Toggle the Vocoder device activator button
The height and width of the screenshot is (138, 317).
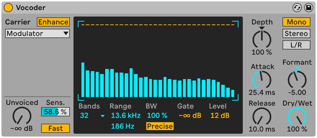click(8, 8)
